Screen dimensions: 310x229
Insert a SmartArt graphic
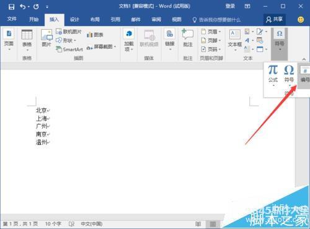69,50
